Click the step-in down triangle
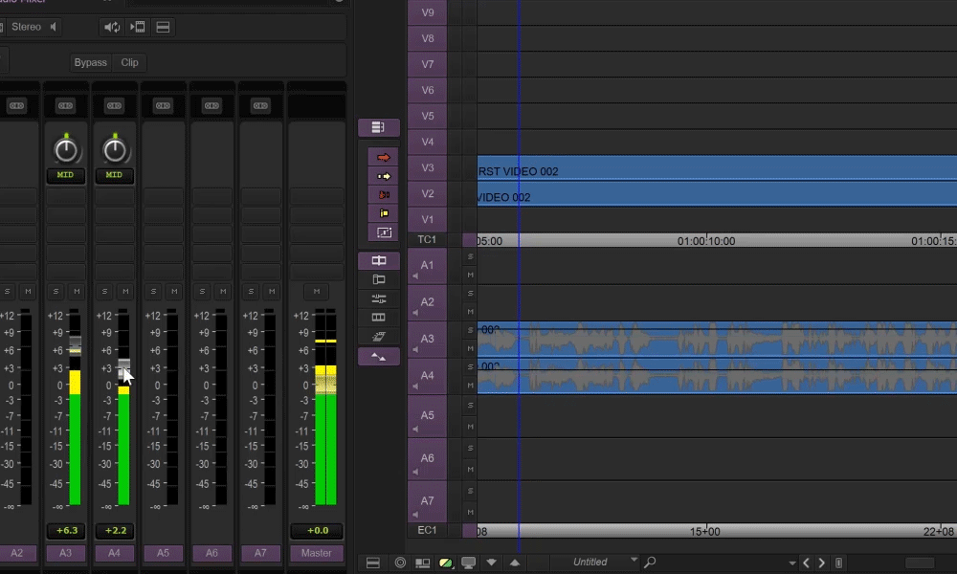The height and width of the screenshot is (574, 957). click(491, 562)
